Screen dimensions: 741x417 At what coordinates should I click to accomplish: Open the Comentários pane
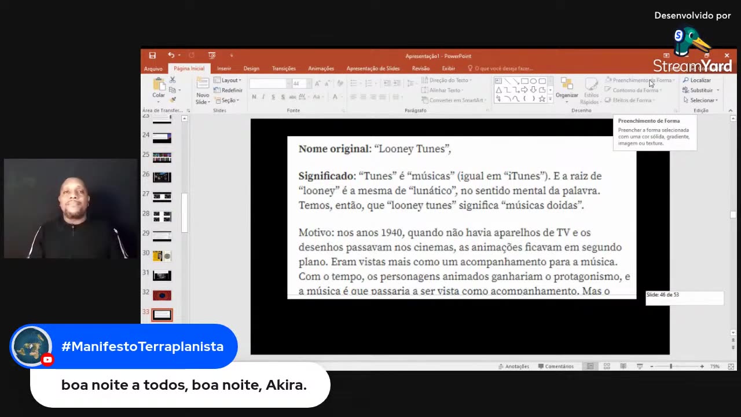556,366
